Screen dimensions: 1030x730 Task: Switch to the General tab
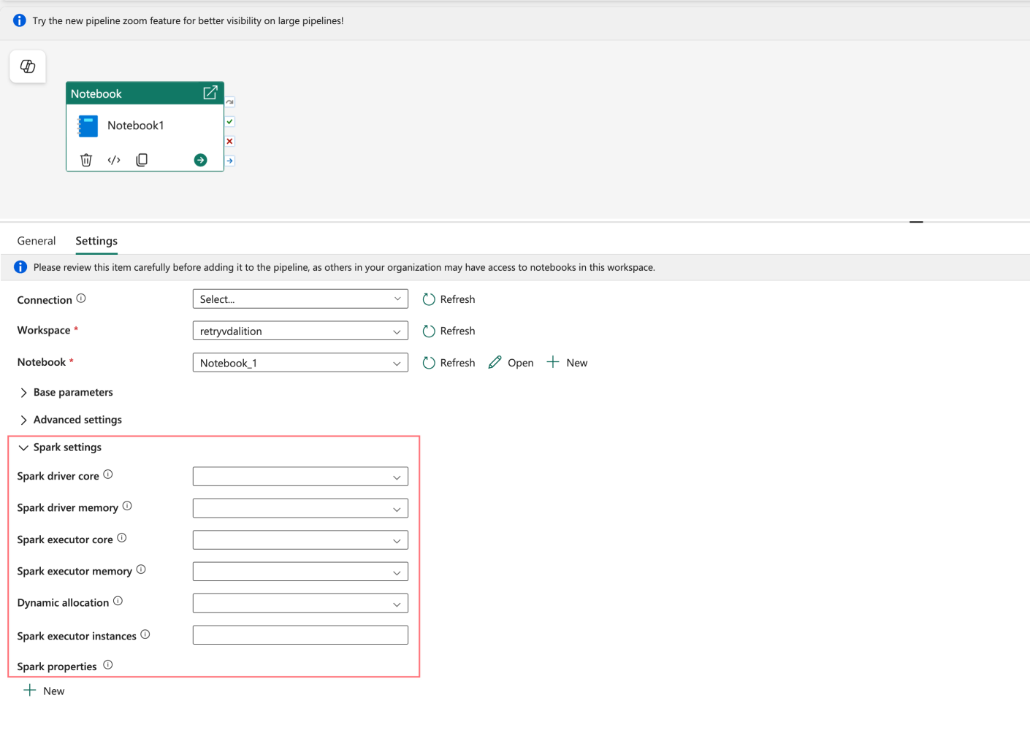point(37,241)
